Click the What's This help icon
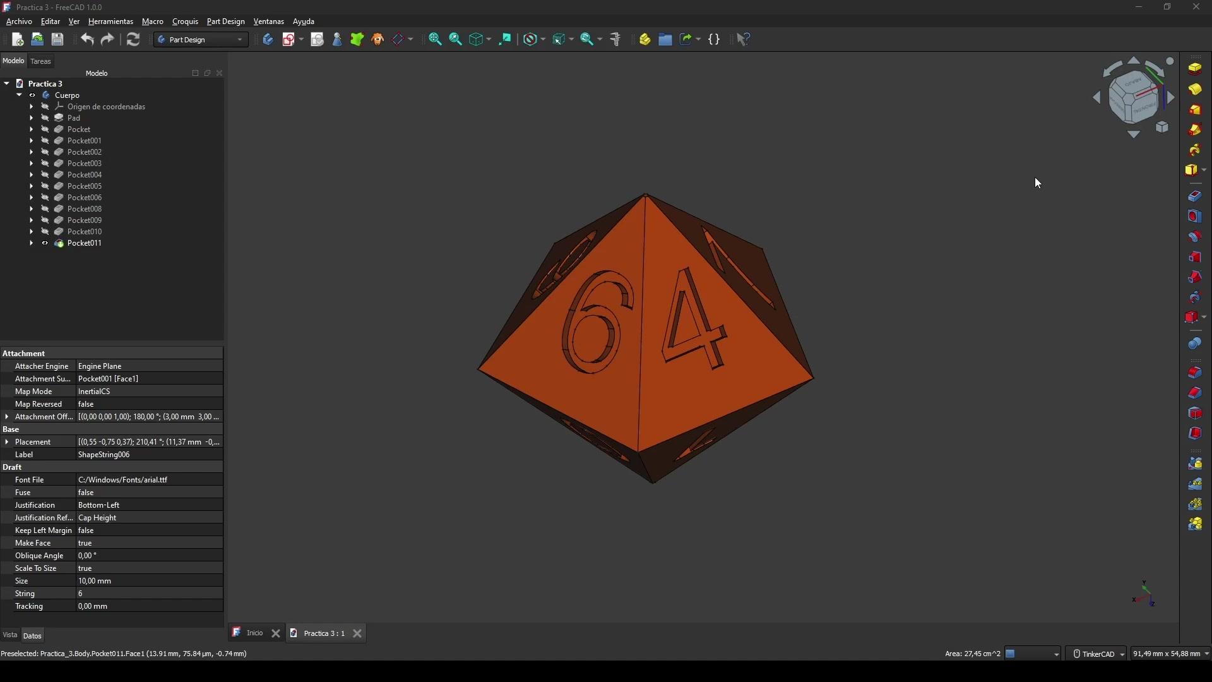The height and width of the screenshot is (682, 1212). tap(744, 40)
